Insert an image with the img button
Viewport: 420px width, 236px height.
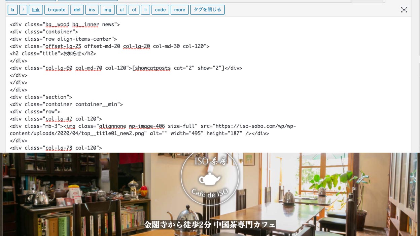click(x=107, y=10)
